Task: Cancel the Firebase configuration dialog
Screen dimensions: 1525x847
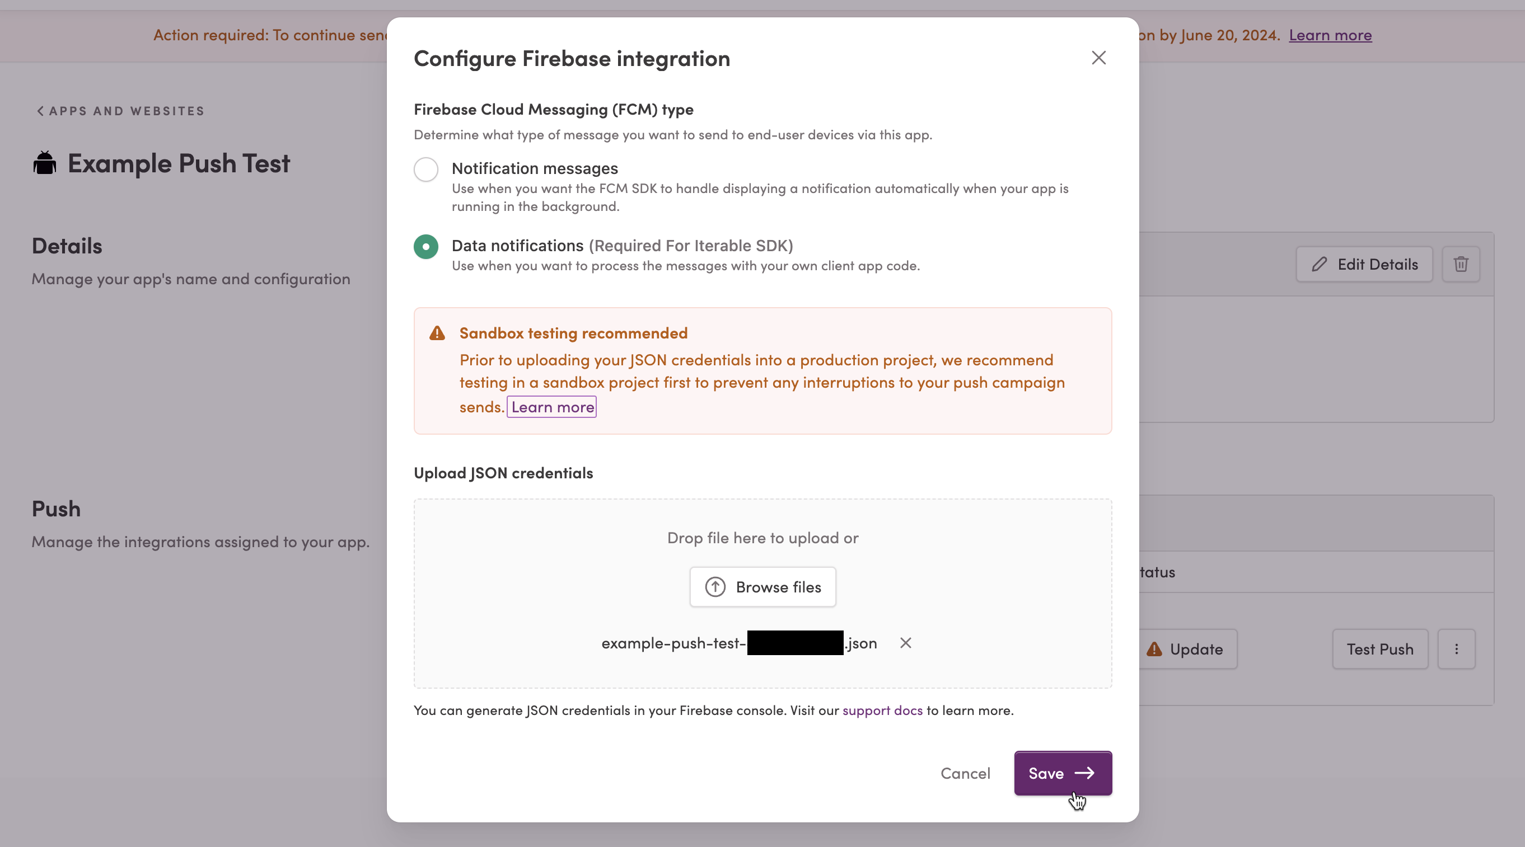Action: (965, 774)
